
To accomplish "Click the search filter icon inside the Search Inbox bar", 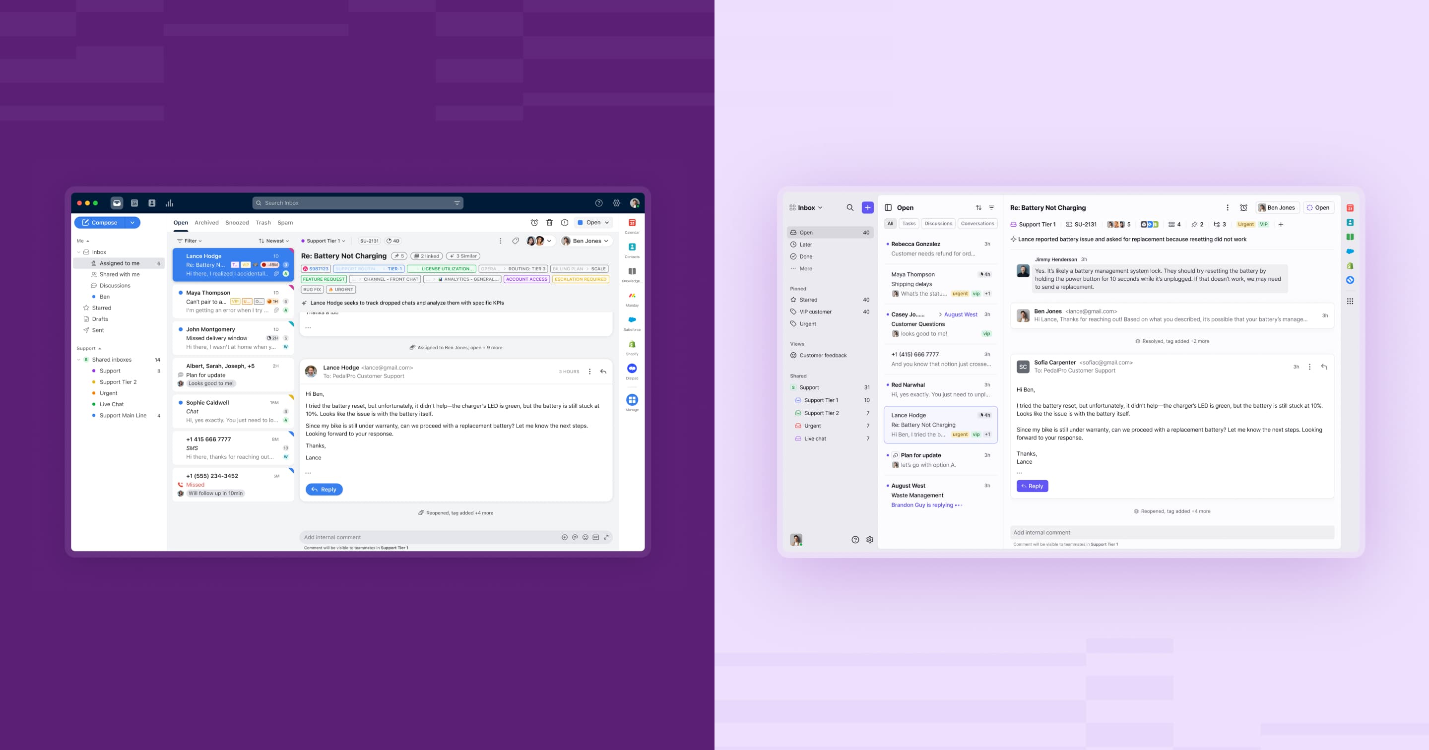I will pyautogui.click(x=457, y=203).
